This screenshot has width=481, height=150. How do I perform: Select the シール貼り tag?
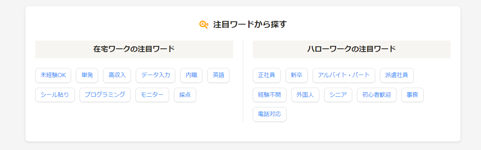[55, 95]
